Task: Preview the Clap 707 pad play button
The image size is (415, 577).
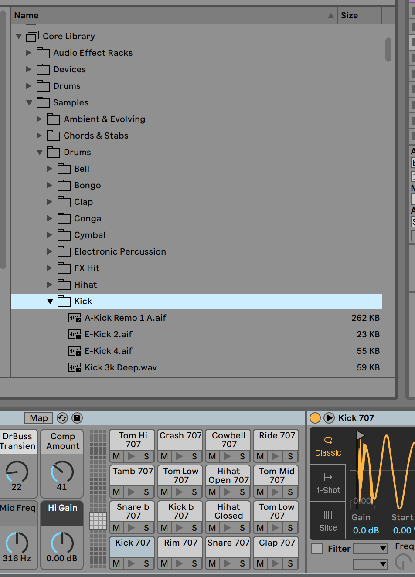Action: [x=275, y=563]
